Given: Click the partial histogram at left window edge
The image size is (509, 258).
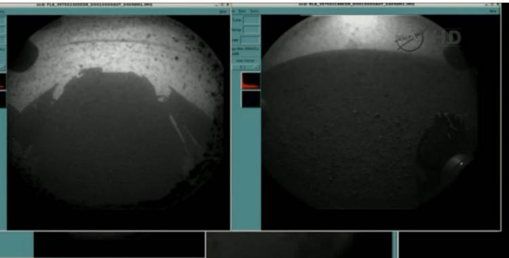Looking at the screenshot, I should (x=3, y=81).
